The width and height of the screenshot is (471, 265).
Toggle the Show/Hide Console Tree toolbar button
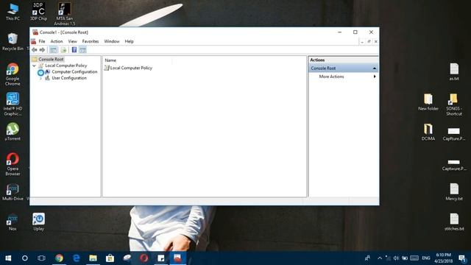pos(54,50)
